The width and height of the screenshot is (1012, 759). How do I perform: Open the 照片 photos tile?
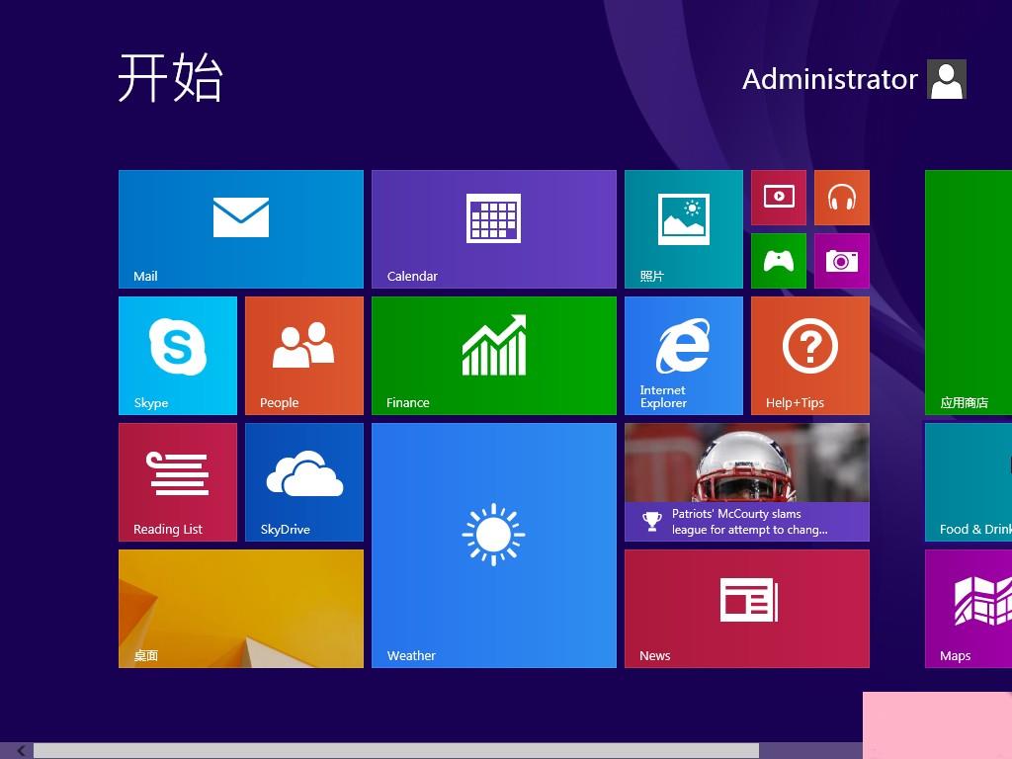click(x=684, y=229)
